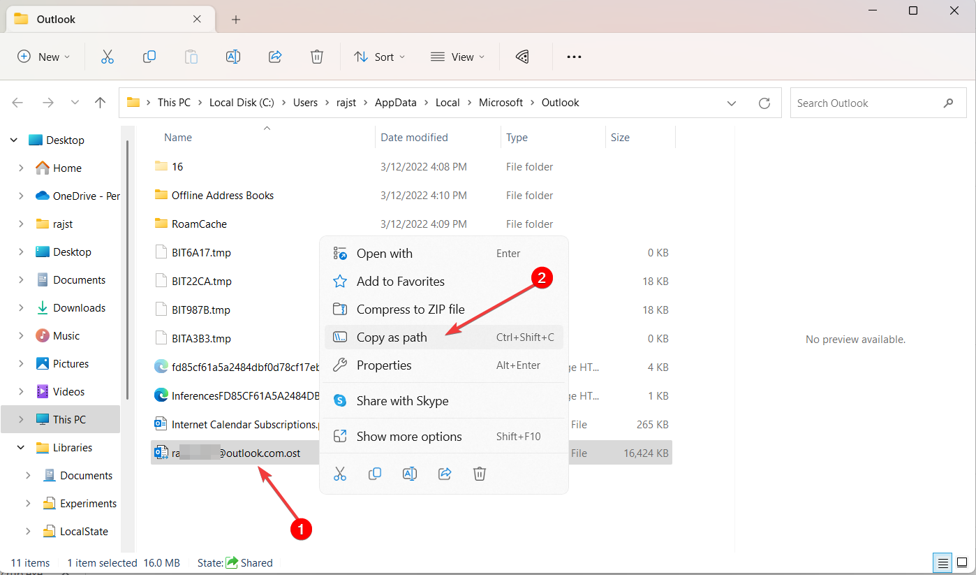Screen dimensions: 976x575
Task: Select Music in the navigation pane
Action: (x=66, y=335)
